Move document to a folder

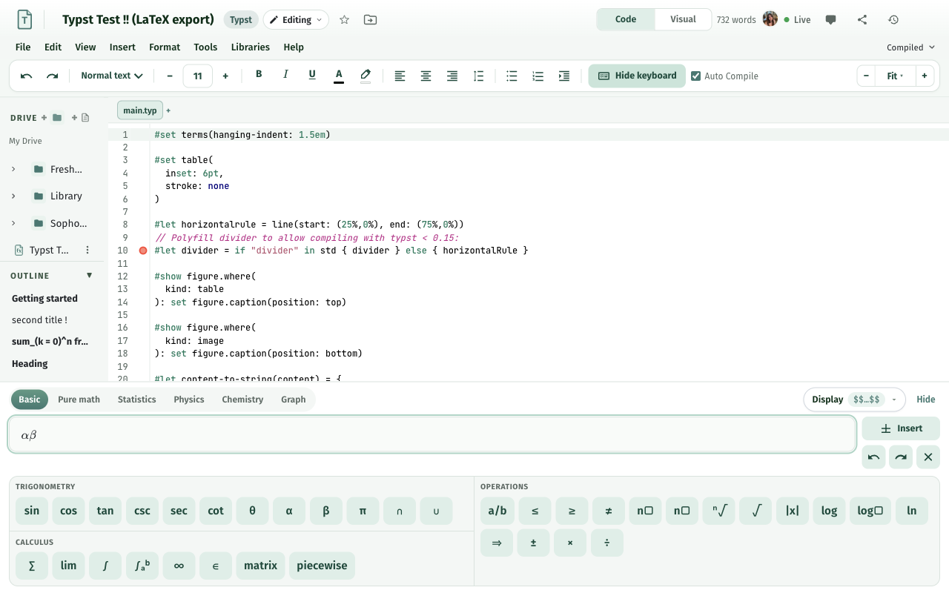(370, 20)
